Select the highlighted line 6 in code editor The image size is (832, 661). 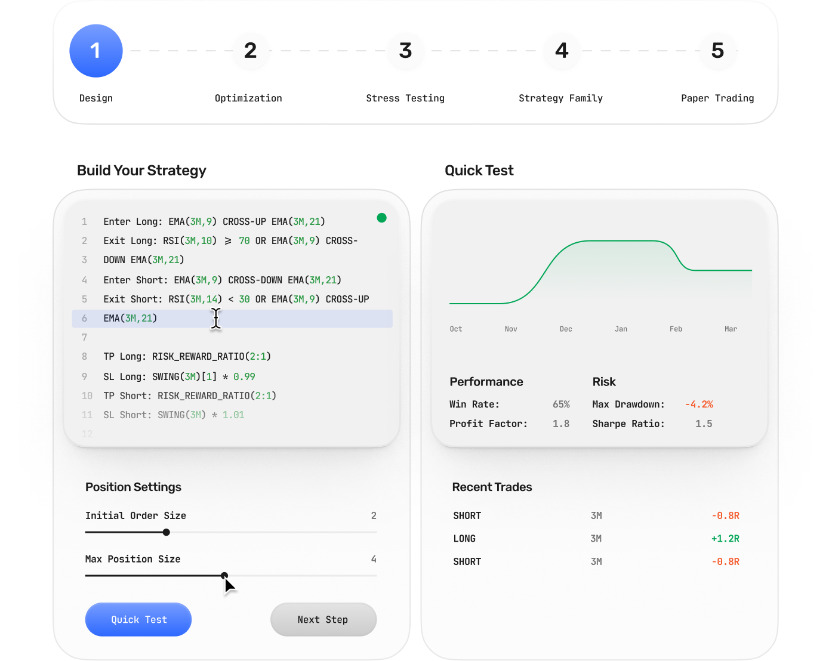coord(232,319)
